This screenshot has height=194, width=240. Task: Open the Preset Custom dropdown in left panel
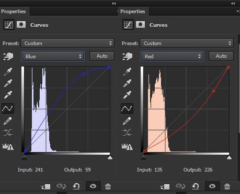tap(67, 43)
